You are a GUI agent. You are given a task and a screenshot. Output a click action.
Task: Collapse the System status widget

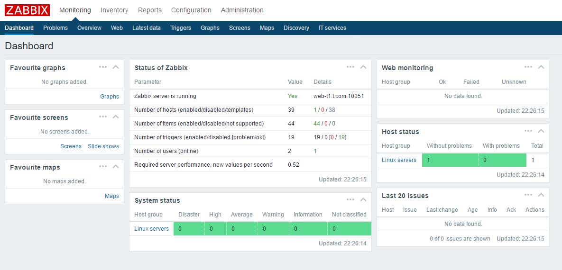click(363, 200)
